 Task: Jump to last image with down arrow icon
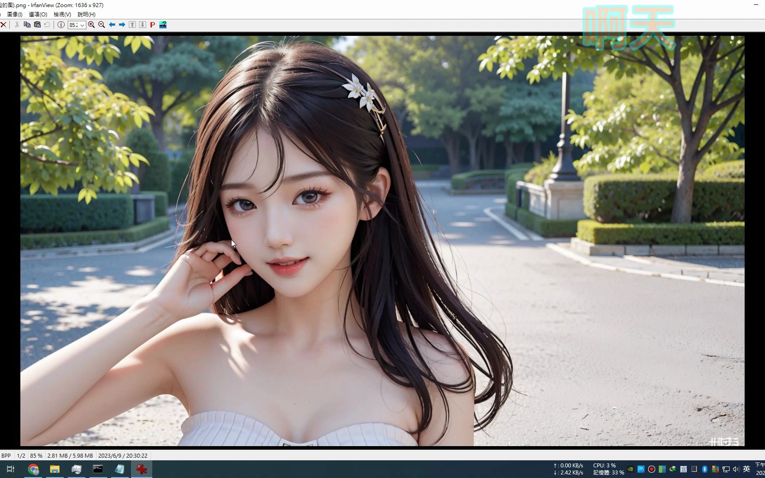coord(142,25)
